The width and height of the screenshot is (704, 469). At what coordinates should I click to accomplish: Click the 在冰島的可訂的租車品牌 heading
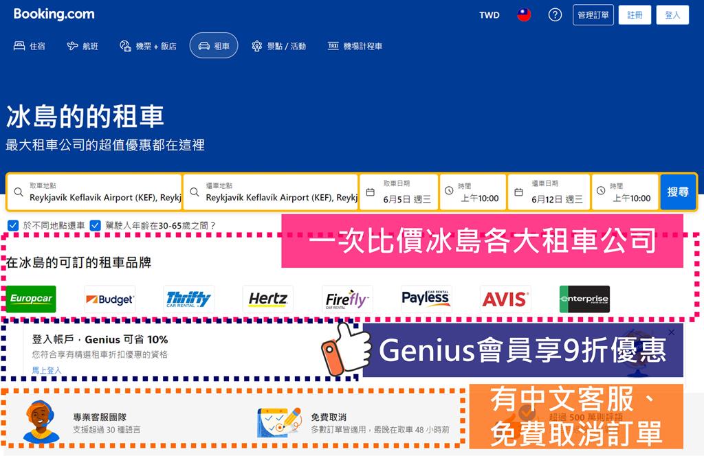click(x=78, y=262)
